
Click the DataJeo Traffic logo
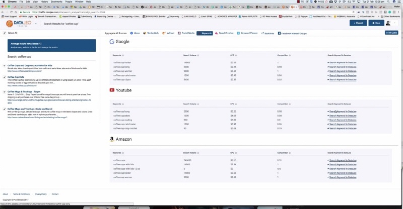(x=19, y=24)
